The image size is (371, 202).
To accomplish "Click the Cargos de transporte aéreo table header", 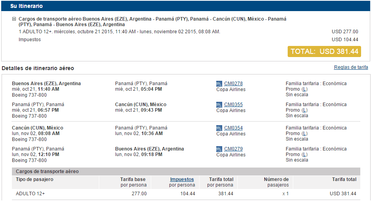I will [x=186, y=172].
